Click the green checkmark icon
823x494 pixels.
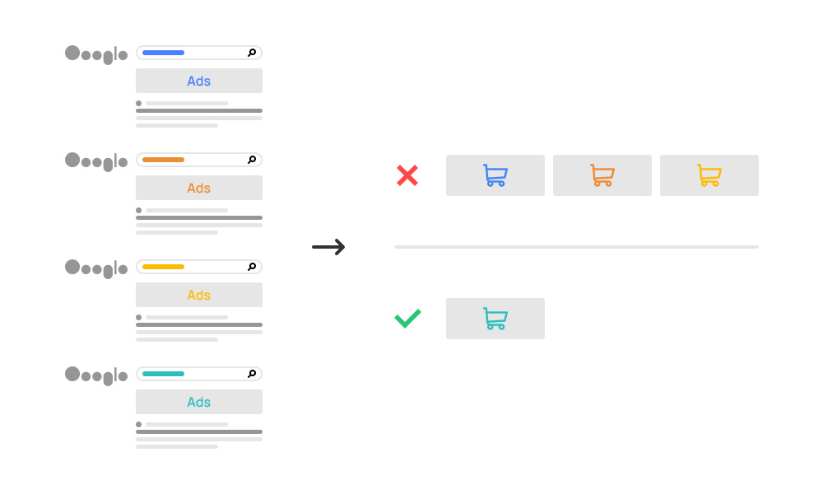tap(408, 318)
